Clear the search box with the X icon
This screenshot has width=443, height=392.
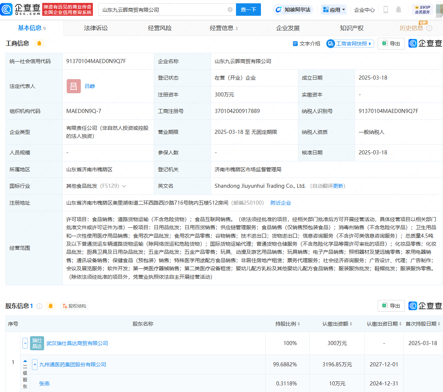point(230,10)
